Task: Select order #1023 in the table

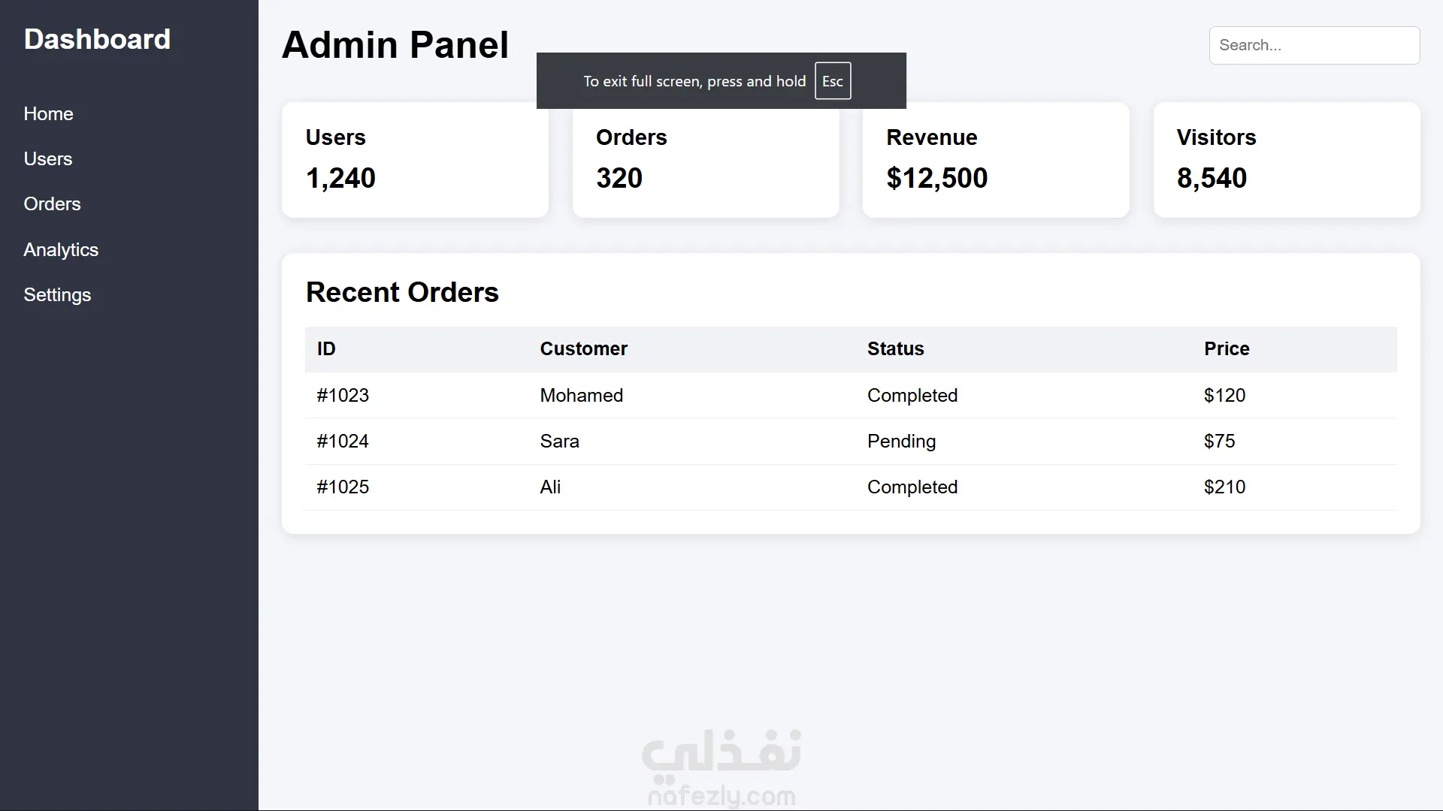Action: (343, 396)
